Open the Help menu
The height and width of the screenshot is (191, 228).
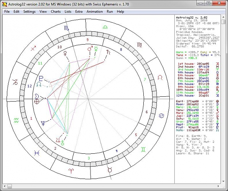point(120,11)
